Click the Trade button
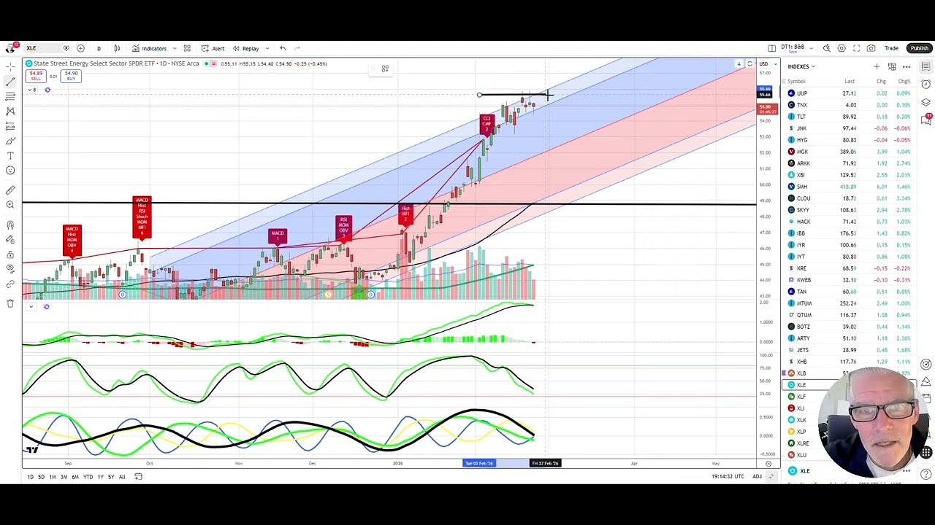The image size is (935, 525). click(891, 48)
